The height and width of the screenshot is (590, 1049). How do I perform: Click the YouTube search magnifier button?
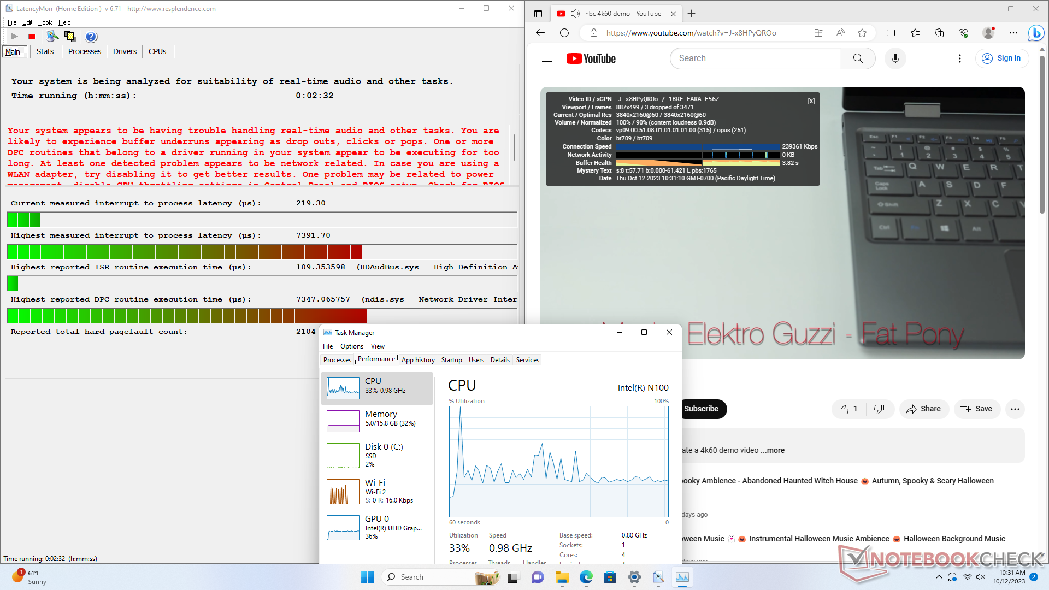coord(858,58)
